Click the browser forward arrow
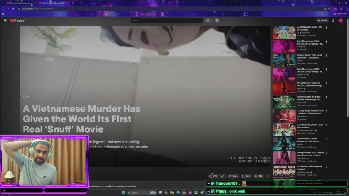This screenshot has height=196, width=349. [x=8, y=9]
